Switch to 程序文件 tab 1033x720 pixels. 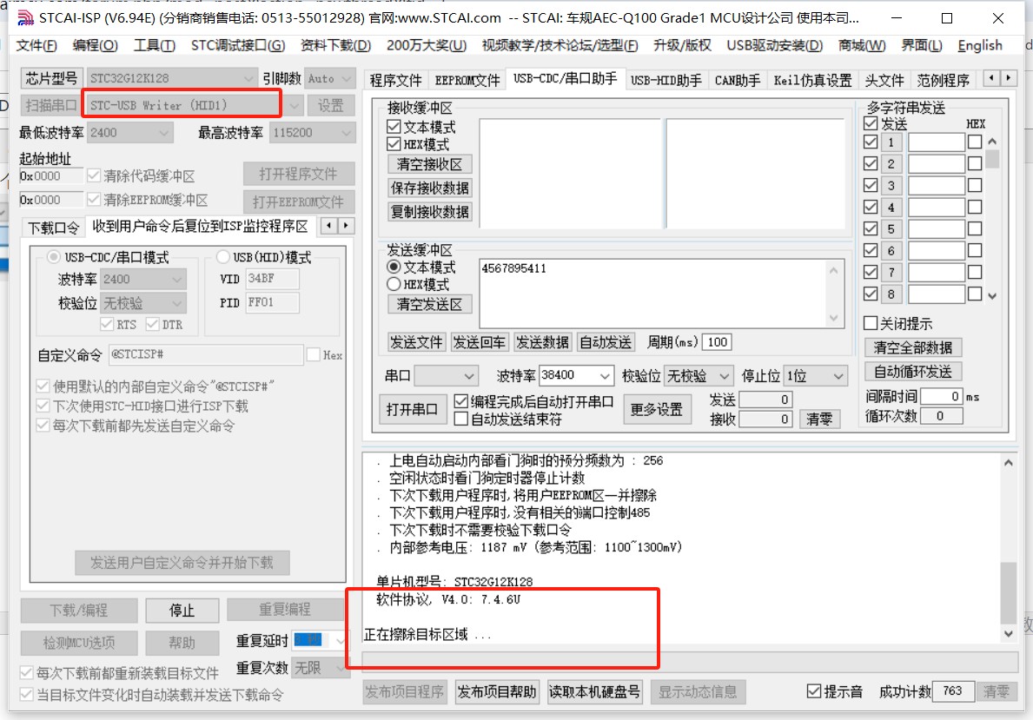(395, 81)
